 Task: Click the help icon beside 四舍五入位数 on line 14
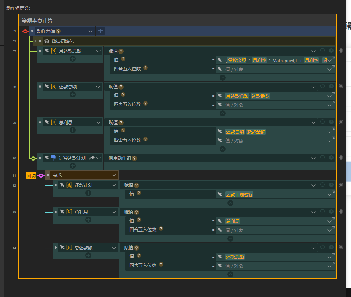click(161, 264)
